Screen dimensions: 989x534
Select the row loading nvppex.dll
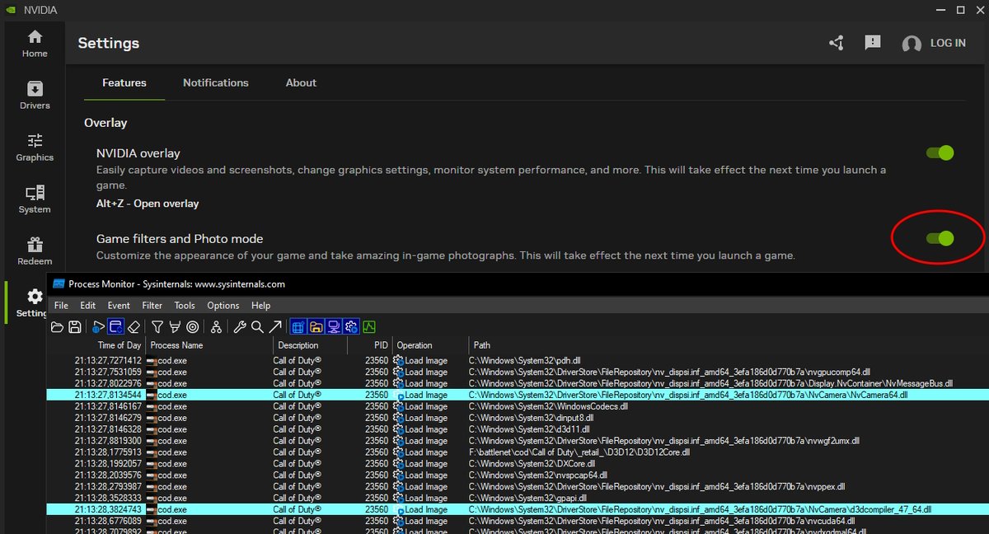coord(518,487)
